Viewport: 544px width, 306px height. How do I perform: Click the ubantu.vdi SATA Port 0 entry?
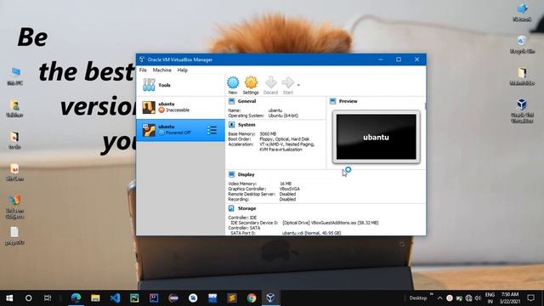[x=312, y=233]
